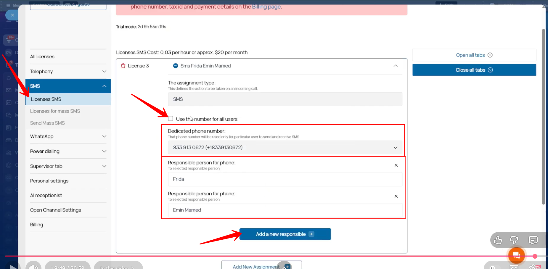The width and height of the screenshot is (548, 269).
Task: Select AI receptionist in sidebar
Action: tap(46, 195)
